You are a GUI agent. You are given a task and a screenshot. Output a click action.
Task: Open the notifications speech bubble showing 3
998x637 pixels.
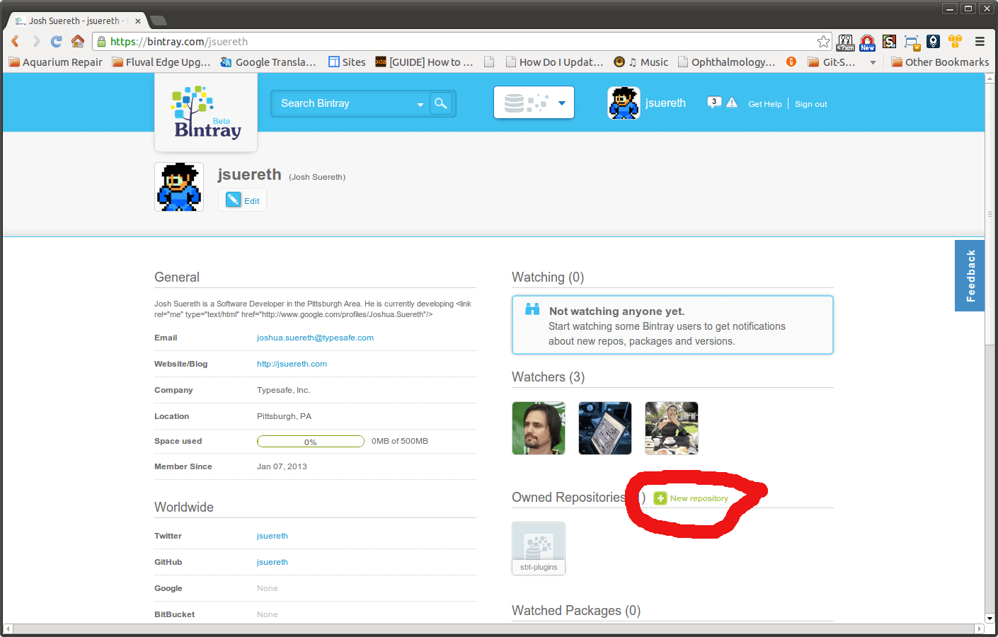pyautogui.click(x=714, y=103)
